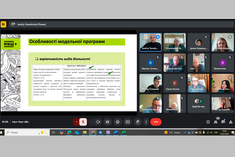Open Telegram from the taskbar
The image size is (235, 157).
point(101,132)
